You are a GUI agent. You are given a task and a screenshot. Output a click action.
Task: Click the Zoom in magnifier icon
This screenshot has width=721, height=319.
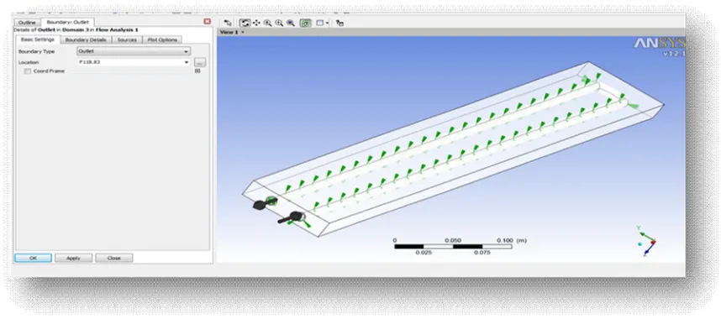coord(279,23)
